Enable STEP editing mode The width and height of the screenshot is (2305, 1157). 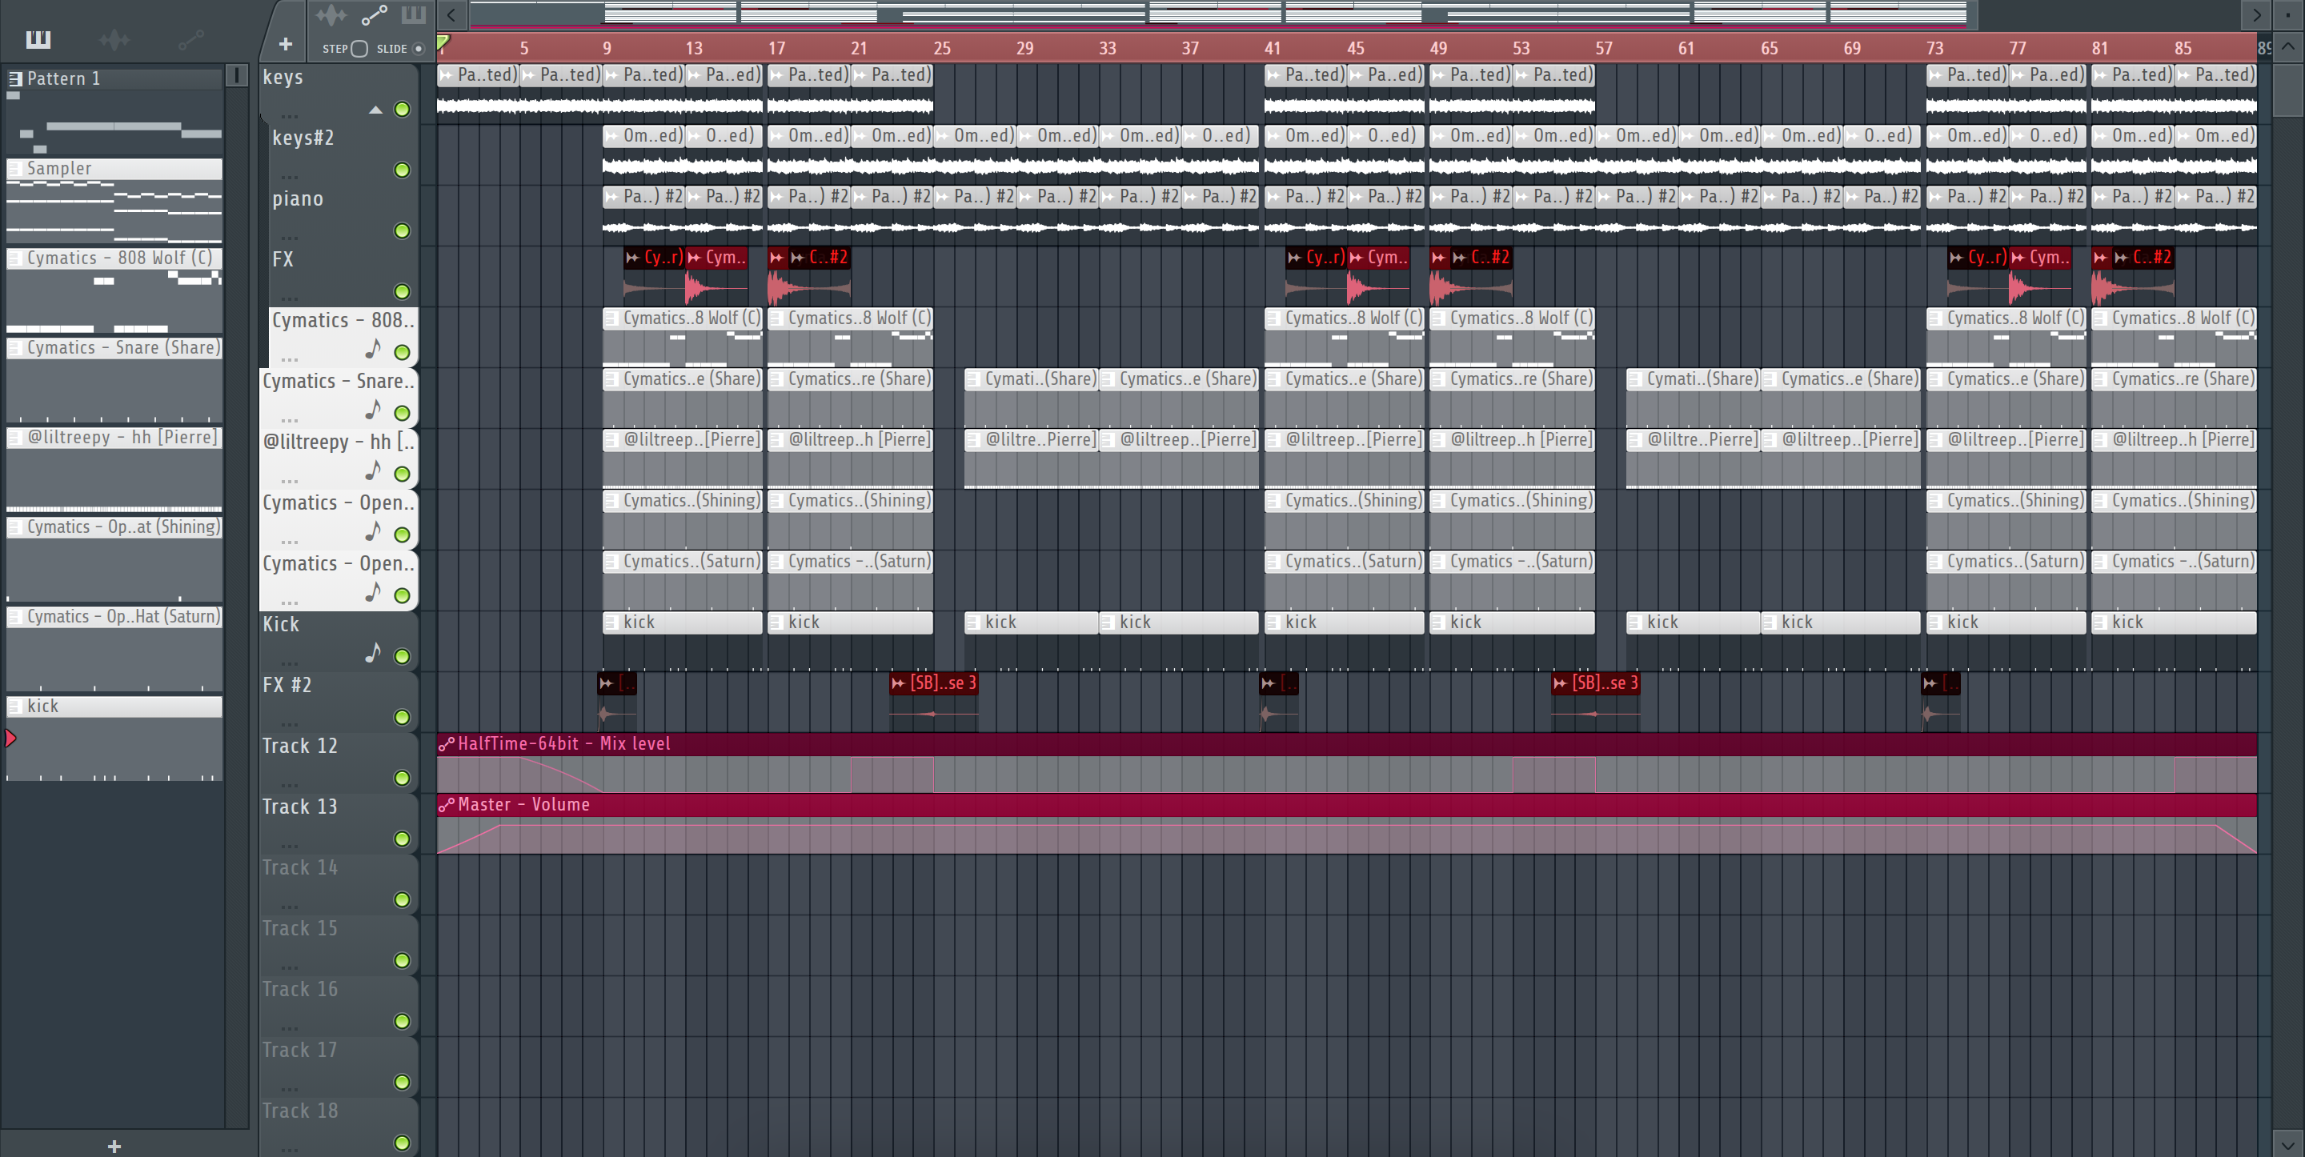pos(359,48)
